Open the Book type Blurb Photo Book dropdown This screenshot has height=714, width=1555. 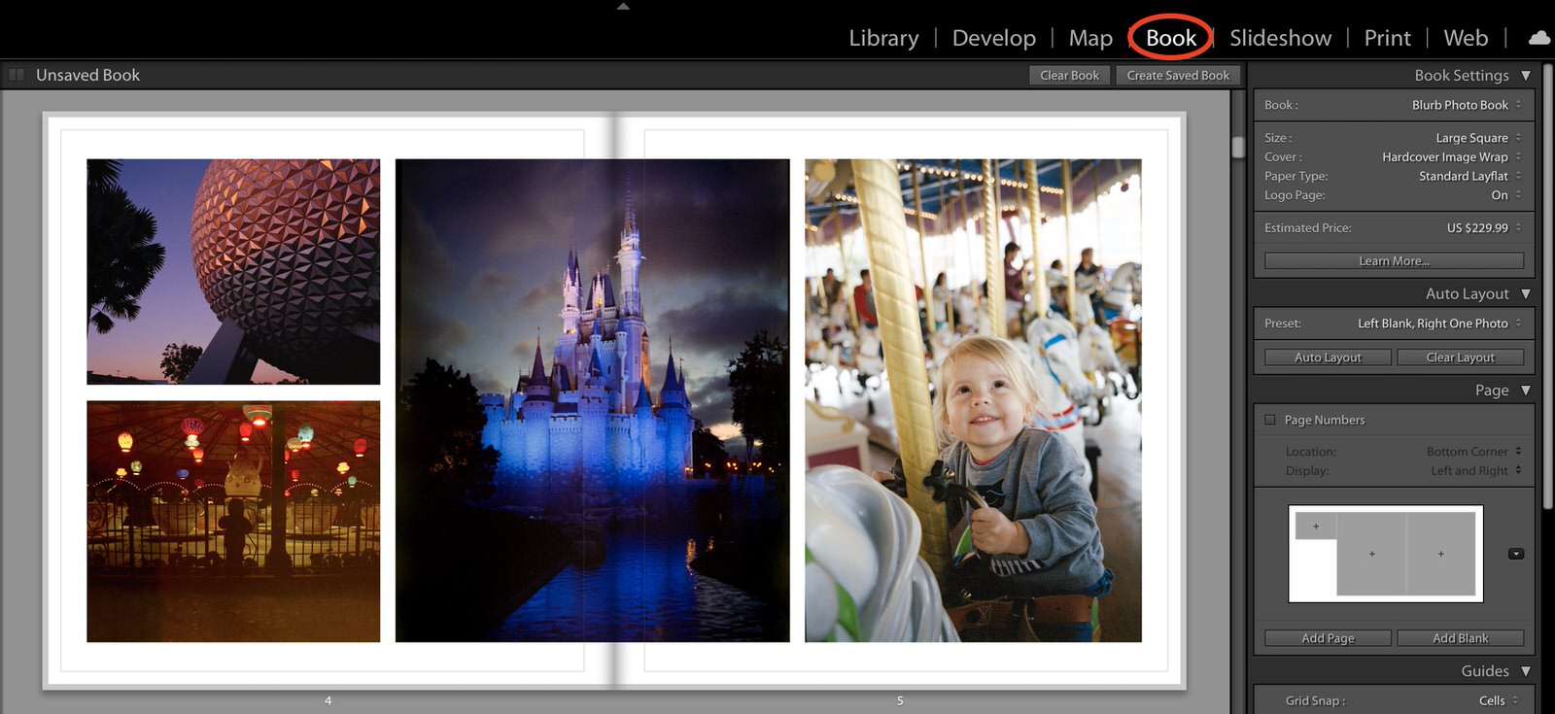[1466, 105]
